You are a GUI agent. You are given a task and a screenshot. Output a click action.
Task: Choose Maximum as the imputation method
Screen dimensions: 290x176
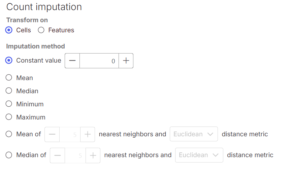(x=9, y=117)
